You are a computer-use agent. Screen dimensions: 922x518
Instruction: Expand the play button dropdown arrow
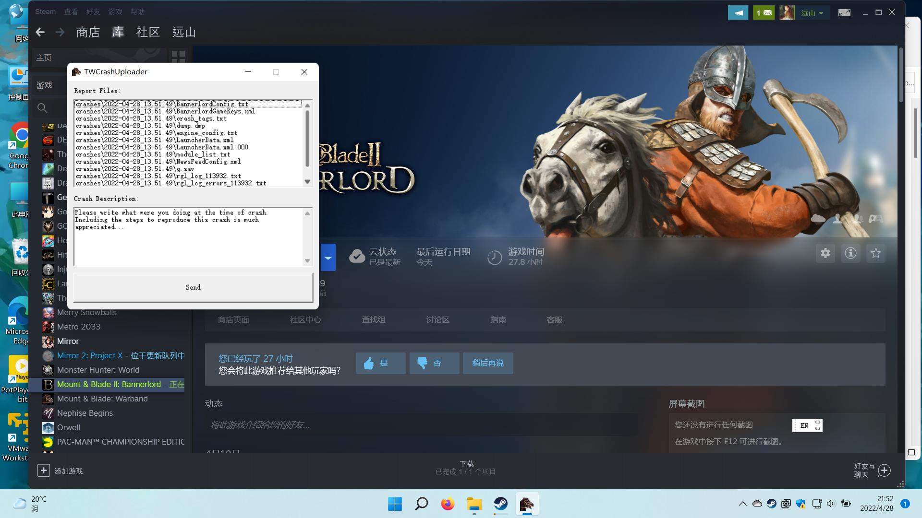(328, 258)
